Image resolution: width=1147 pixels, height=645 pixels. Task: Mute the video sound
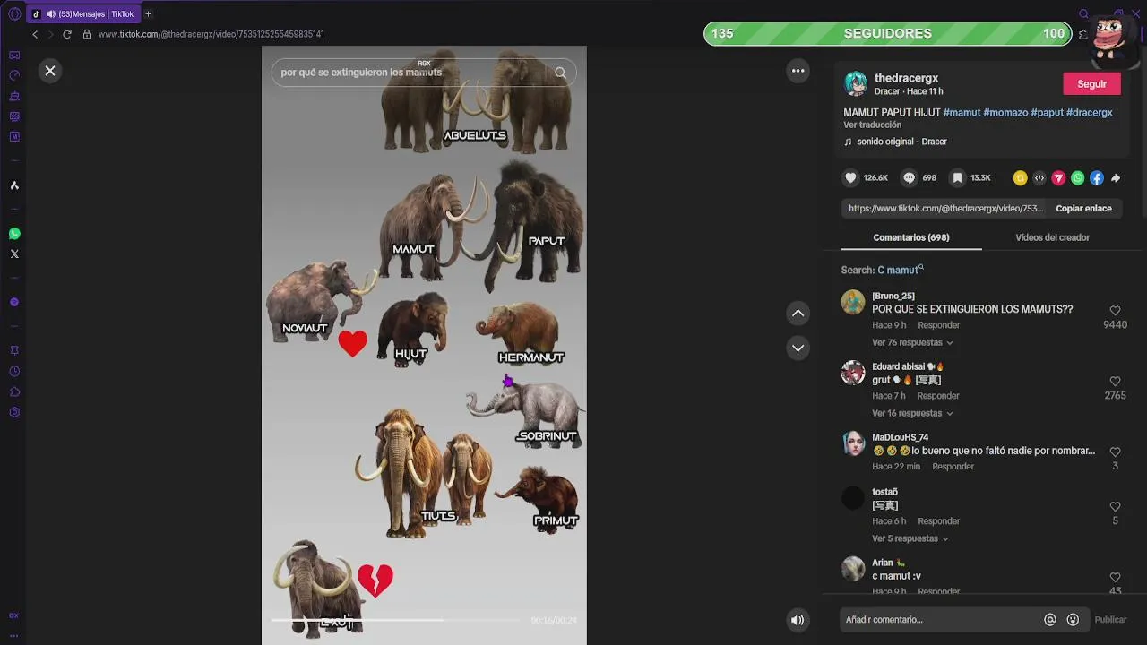pos(798,620)
